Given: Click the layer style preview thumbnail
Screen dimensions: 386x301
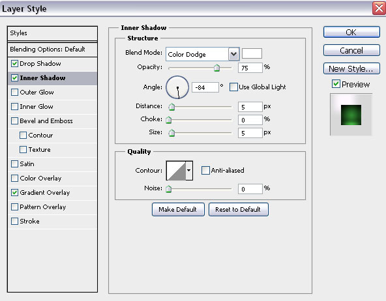Looking at the screenshot, I should pos(351,115).
